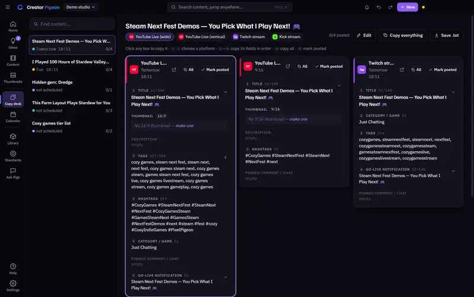Click the Edit button

[x=364, y=36]
